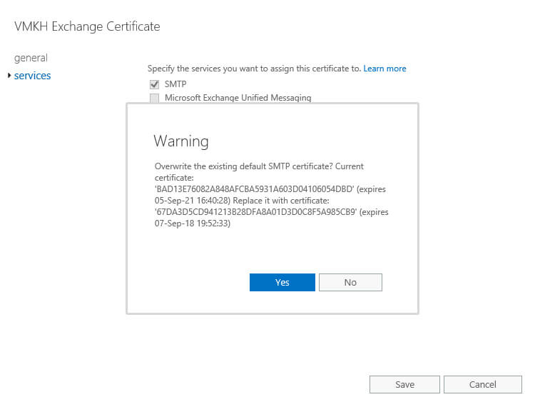Viewport: 545px width, 417px height.
Task: Decline overwrite with the No button
Action: 350,282
